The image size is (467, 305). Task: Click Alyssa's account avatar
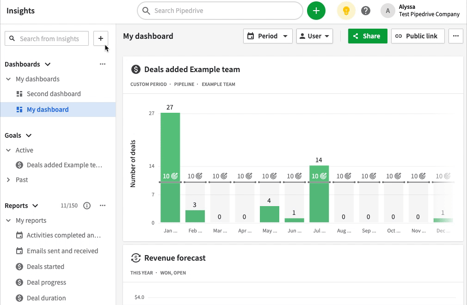pos(387,11)
